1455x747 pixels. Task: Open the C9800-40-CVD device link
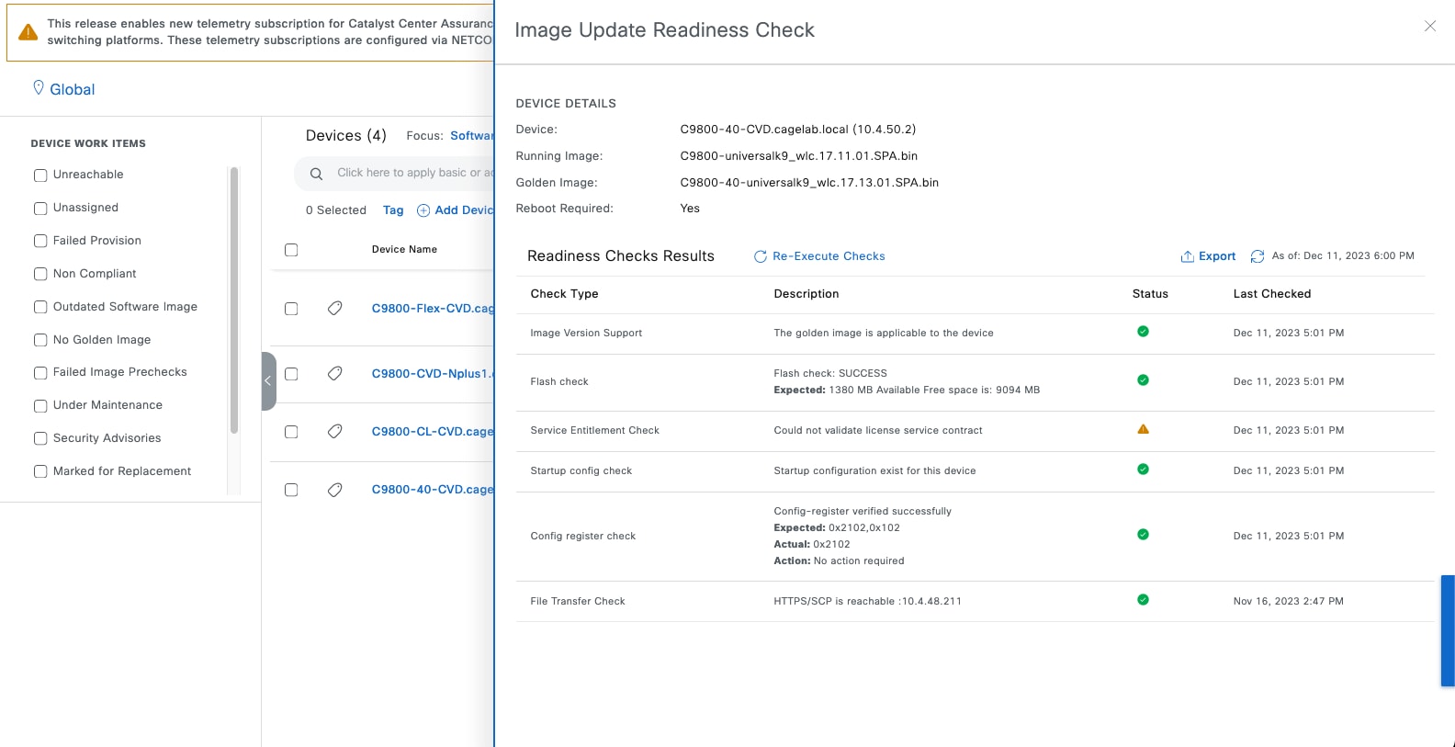pos(432,490)
